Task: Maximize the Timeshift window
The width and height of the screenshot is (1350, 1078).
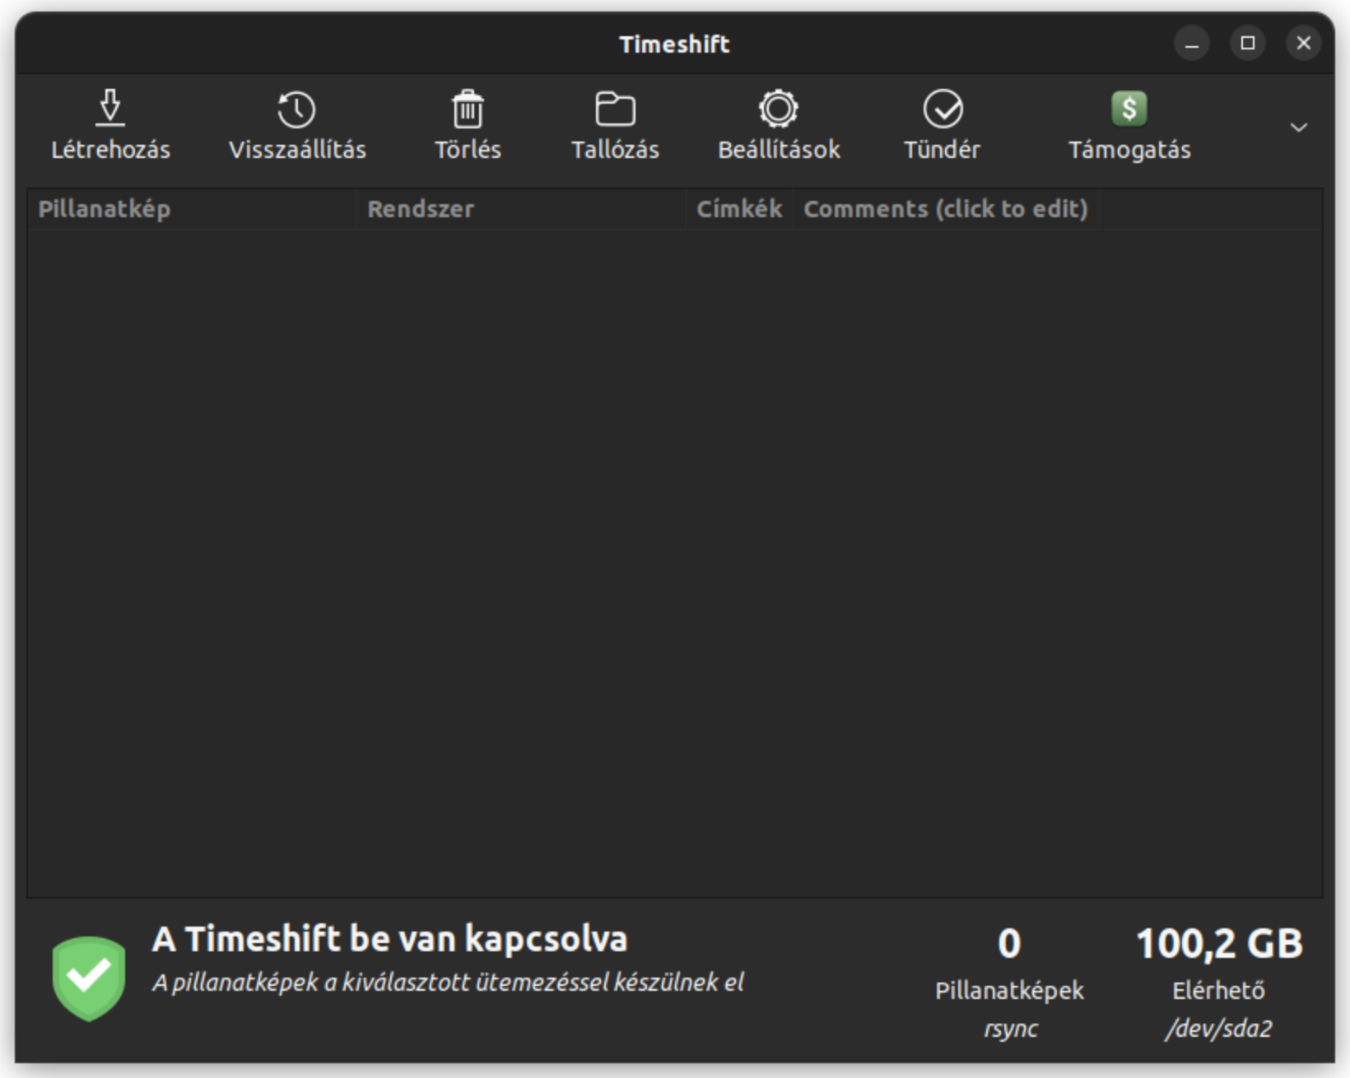Action: tap(1248, 43)
